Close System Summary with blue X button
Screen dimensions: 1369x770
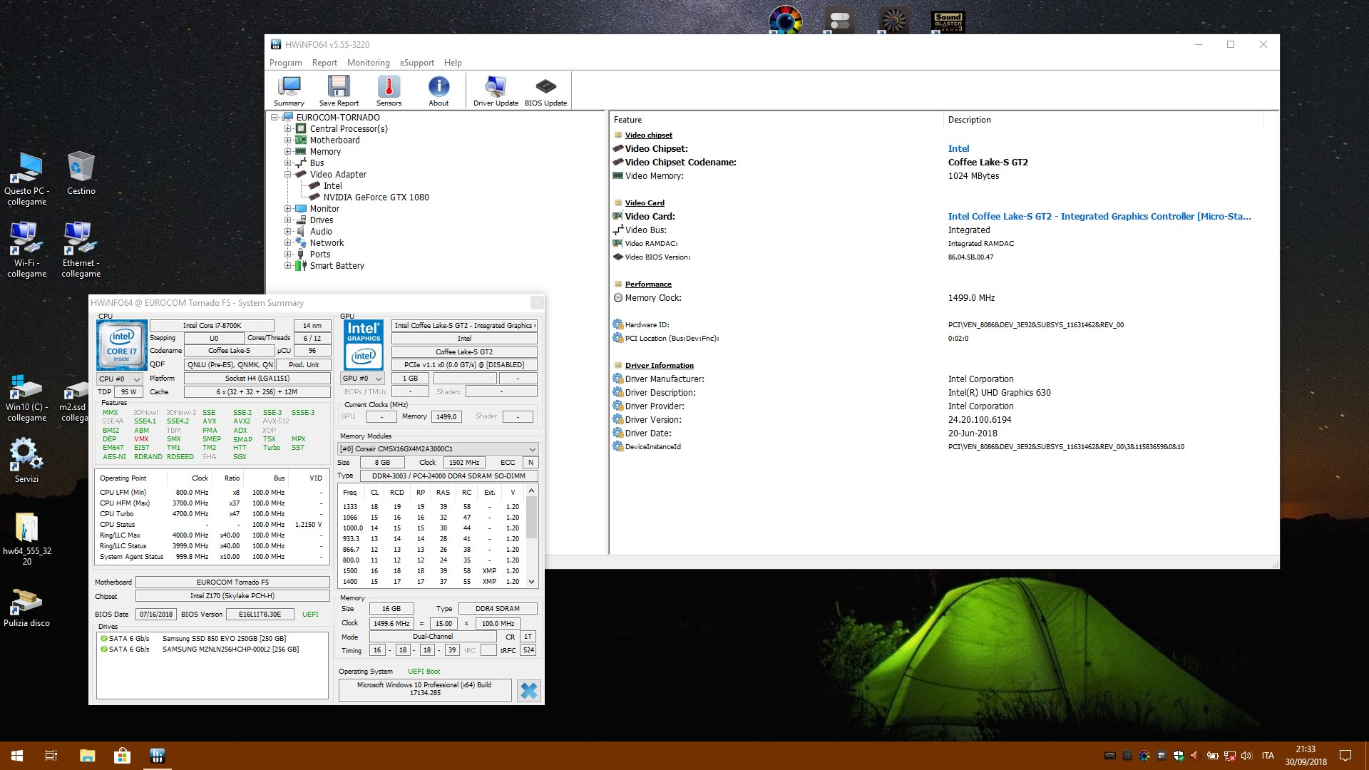pyautogui.click(x=528, y=690)
